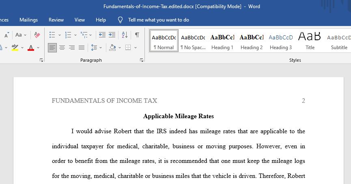Toggle Align Left alignment
This screenshot has height=184, width=351.
tap(52, 48)
